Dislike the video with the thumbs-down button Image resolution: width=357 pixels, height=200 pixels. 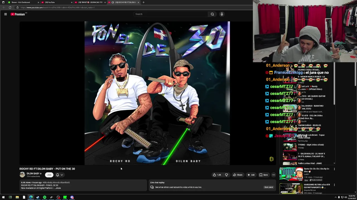(226, 175)
